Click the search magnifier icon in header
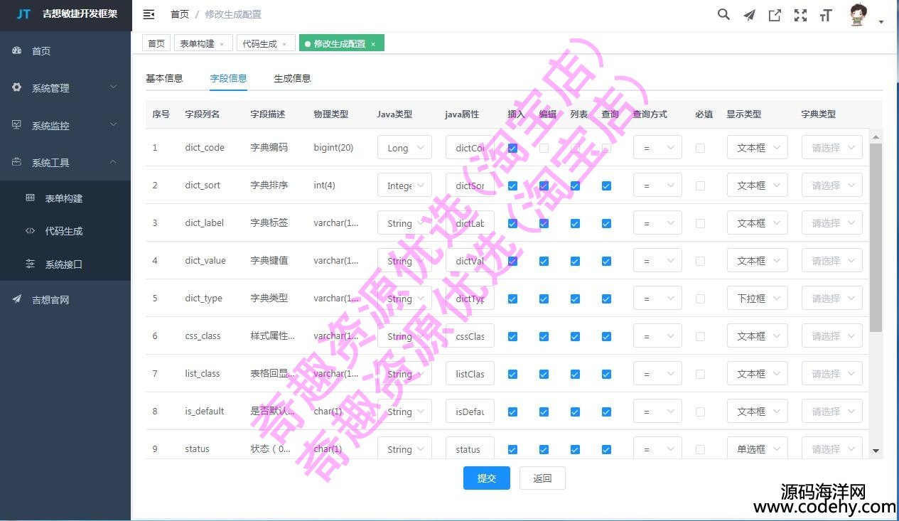Screen dimensions: 899x521 click(723, 15)
